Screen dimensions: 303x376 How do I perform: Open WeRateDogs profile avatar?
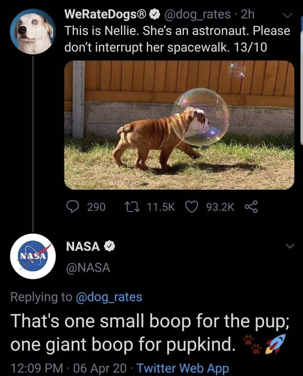click(33, 31)
